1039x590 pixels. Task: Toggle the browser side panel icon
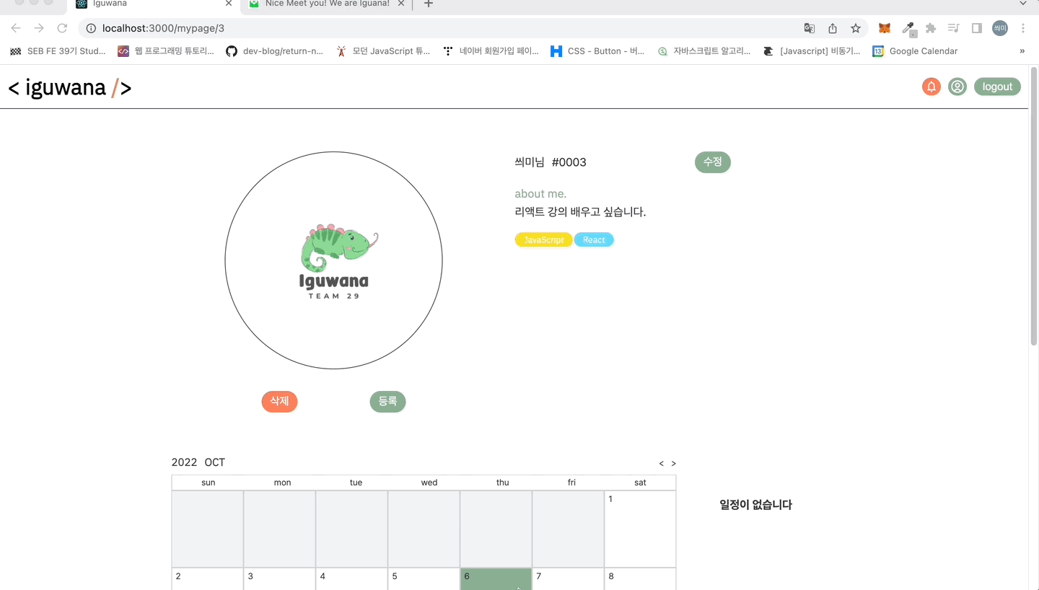coord(977,28)
